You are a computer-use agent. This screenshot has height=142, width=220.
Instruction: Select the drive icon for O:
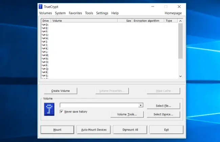(44, 62)
